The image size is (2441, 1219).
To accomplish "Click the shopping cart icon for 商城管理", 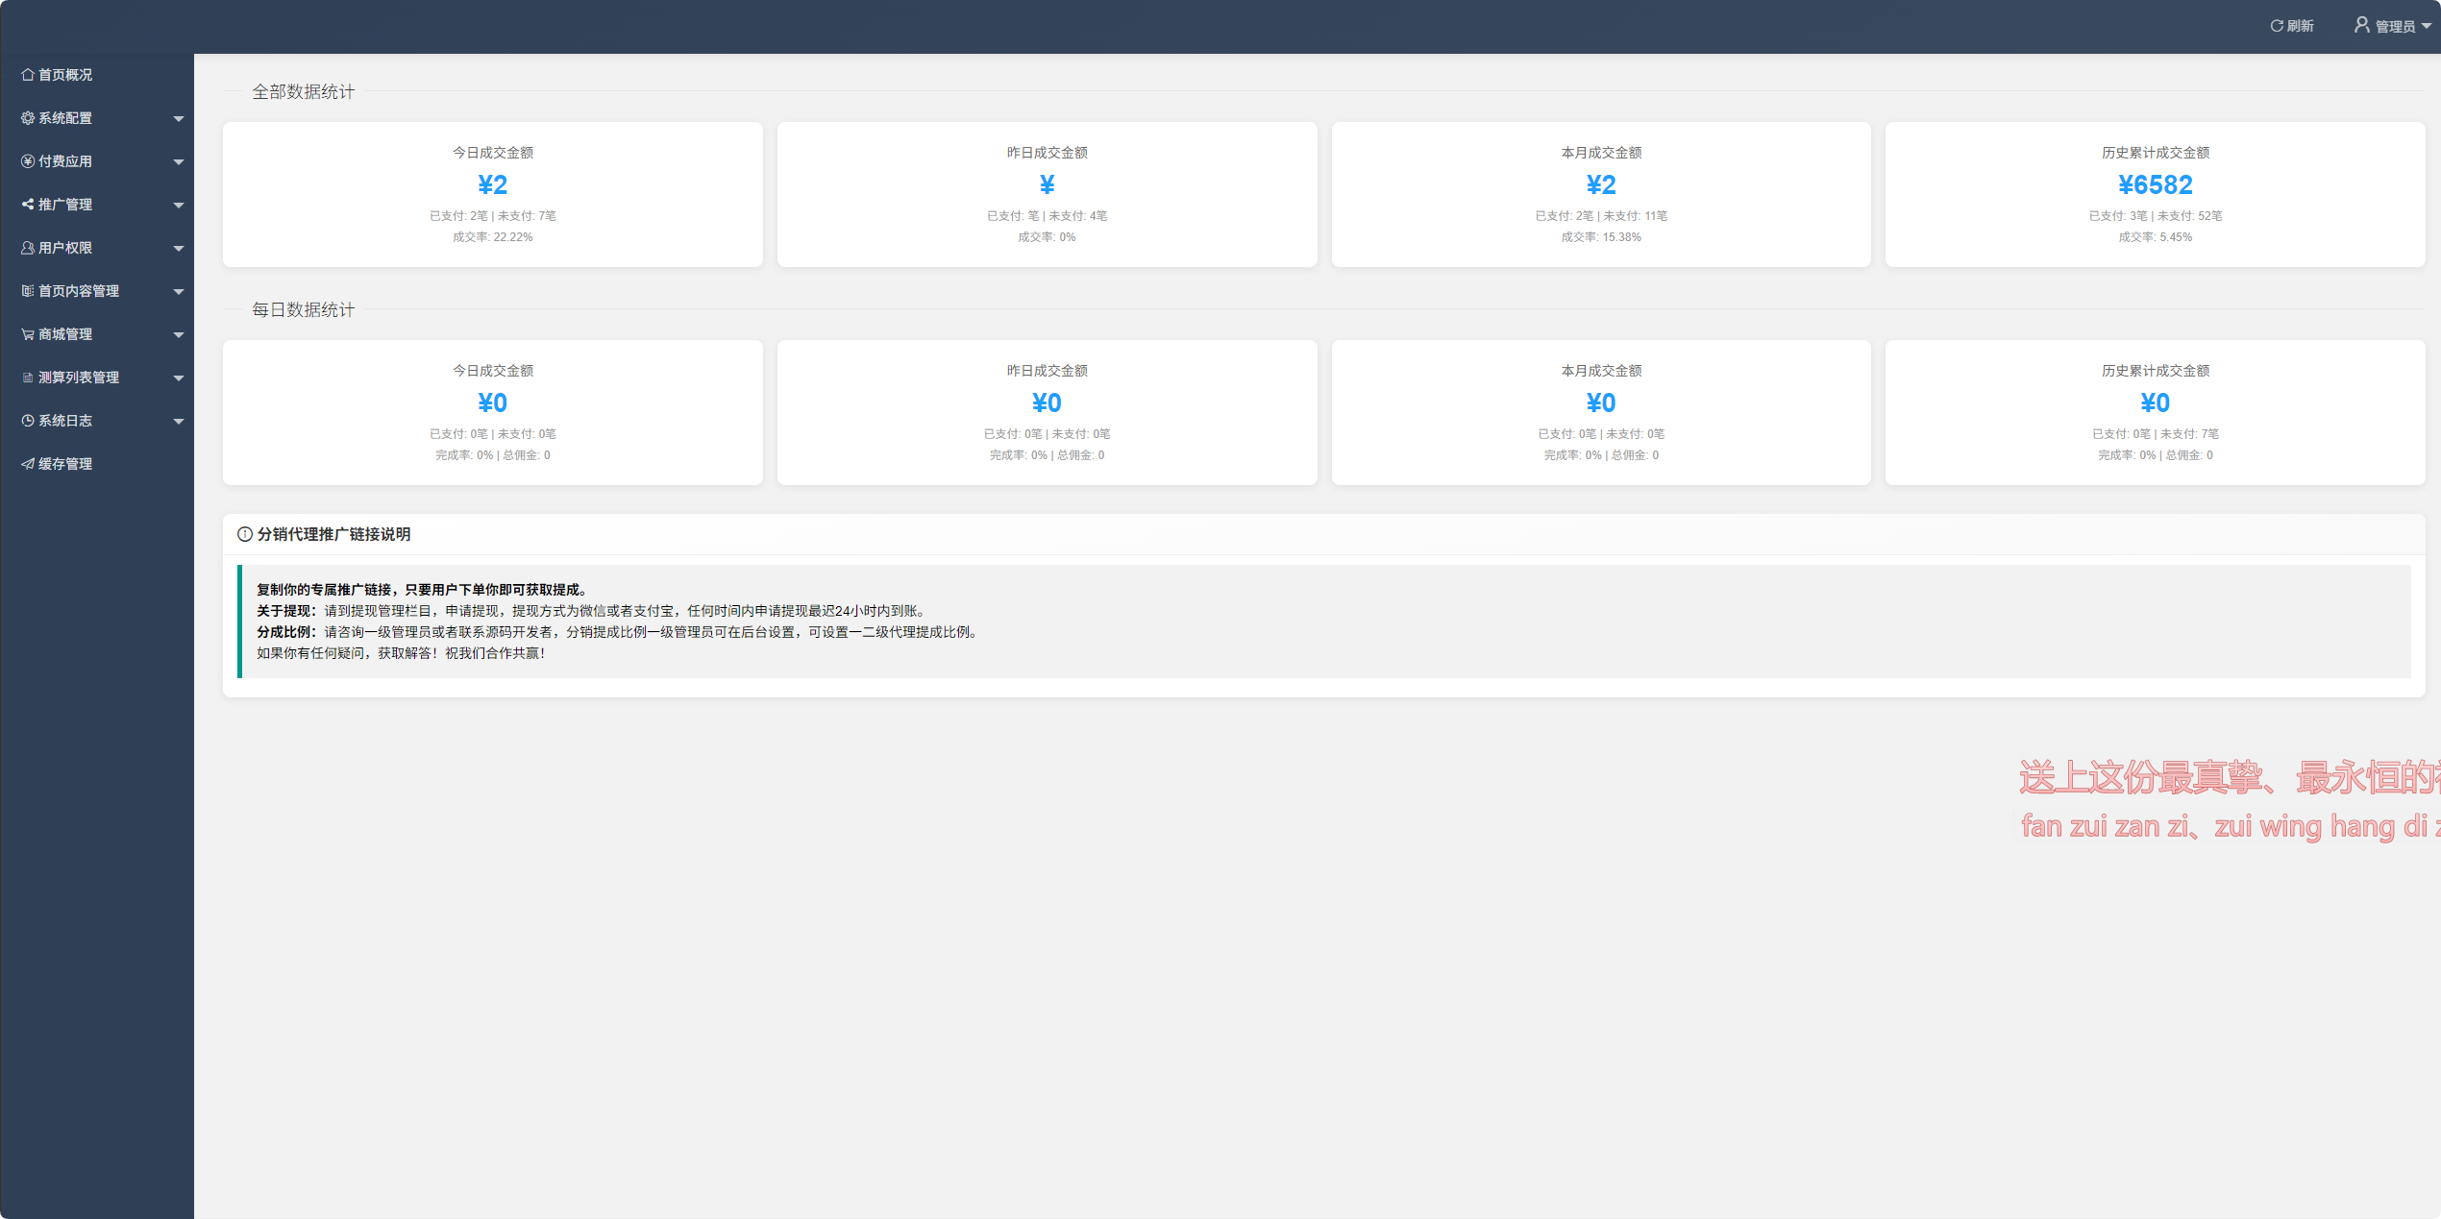I will 28,334.
